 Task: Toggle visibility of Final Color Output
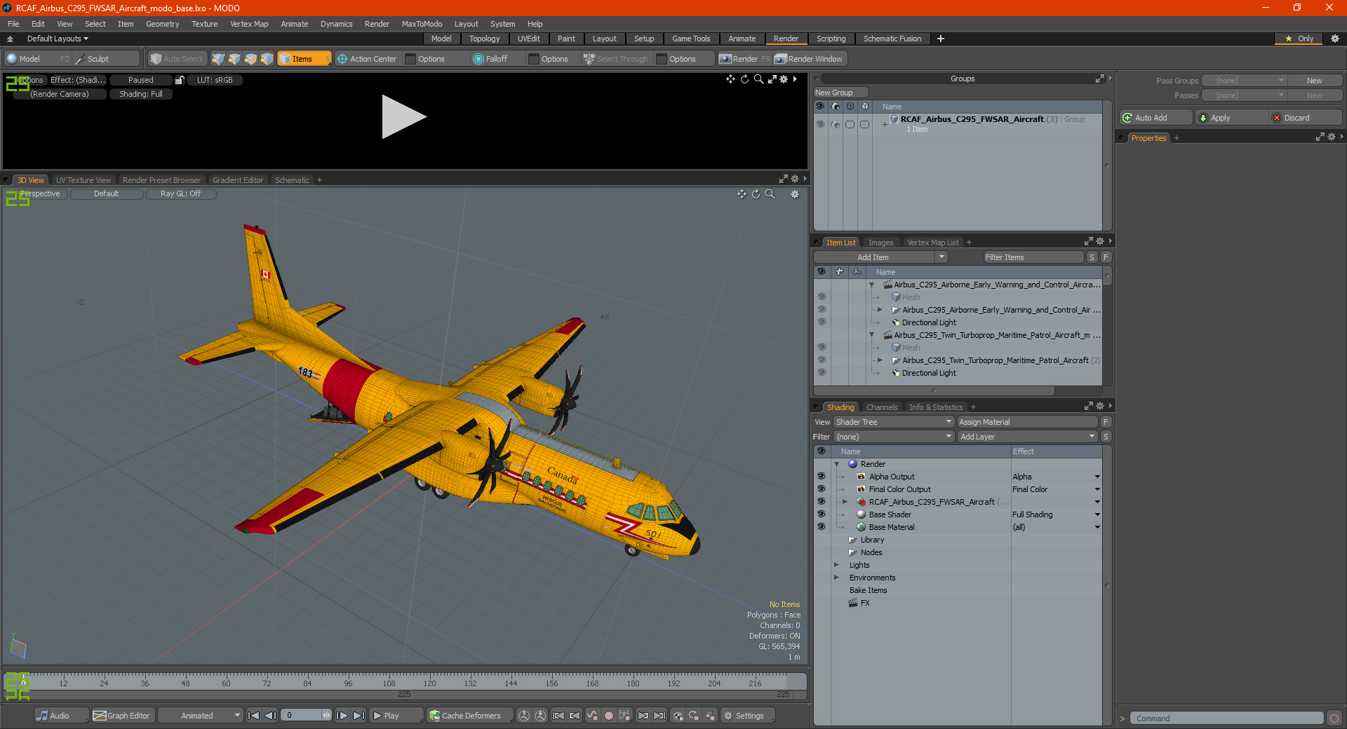821,489
